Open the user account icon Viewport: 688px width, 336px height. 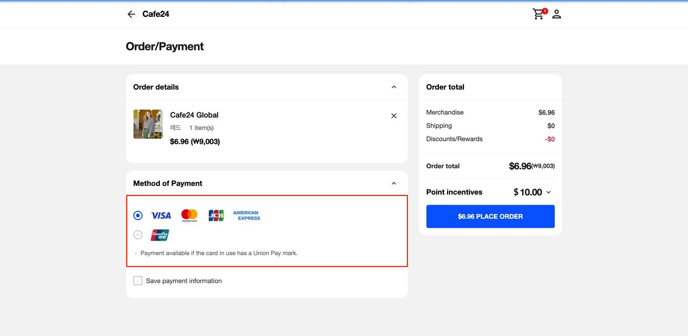556,14
